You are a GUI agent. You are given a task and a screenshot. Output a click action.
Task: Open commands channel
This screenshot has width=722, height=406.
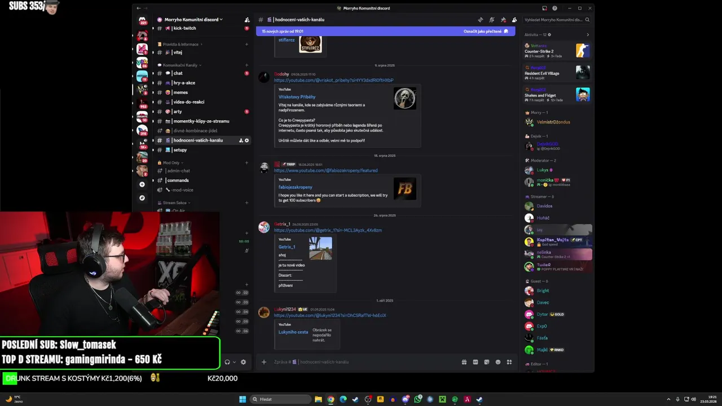pos(202,180)
